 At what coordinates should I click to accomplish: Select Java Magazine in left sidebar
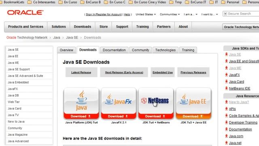tap(29, 135)
